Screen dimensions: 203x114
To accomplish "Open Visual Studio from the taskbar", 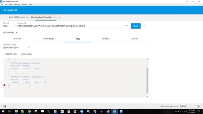I will pos(108,111).
